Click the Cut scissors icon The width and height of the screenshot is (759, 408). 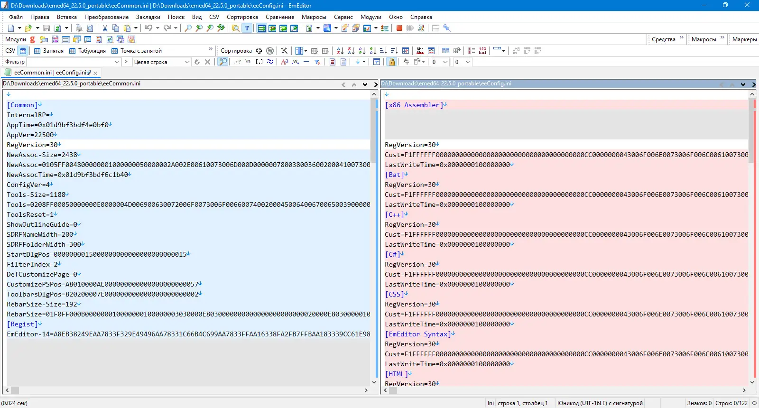click(105, 28)
